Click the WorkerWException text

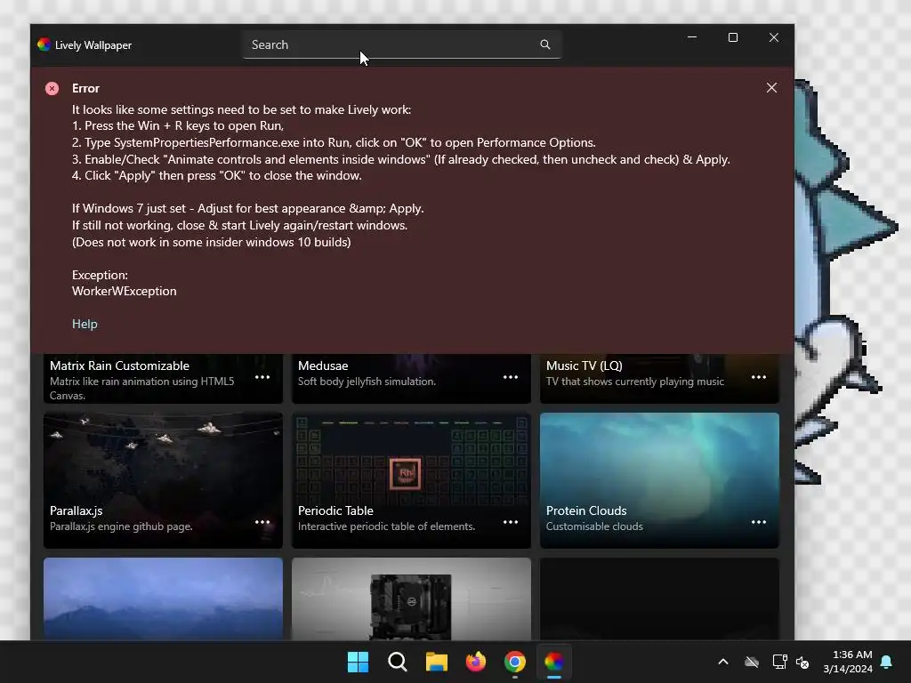click(x=125, y=292)
